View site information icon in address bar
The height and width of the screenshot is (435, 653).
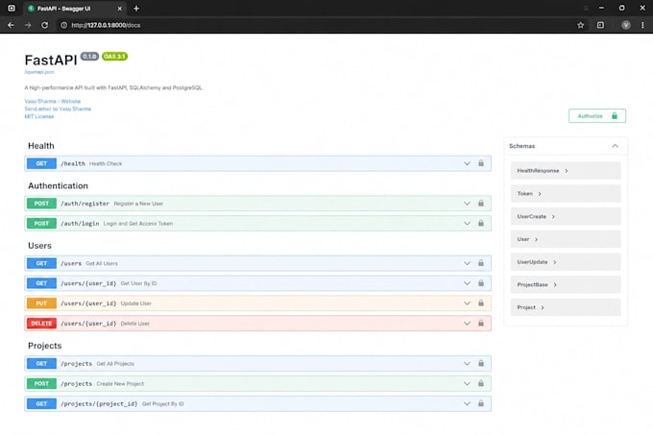[63, 25]
